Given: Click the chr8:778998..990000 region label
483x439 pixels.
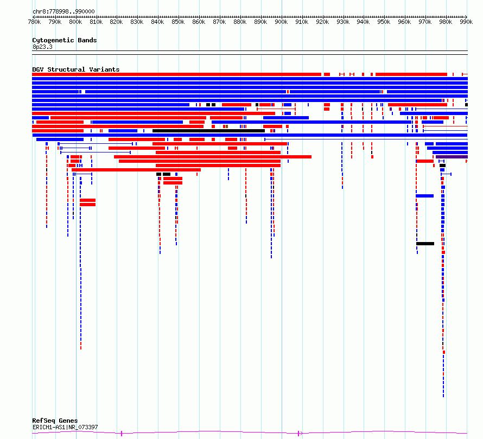Looking at the screenshot, I should 63,11.
